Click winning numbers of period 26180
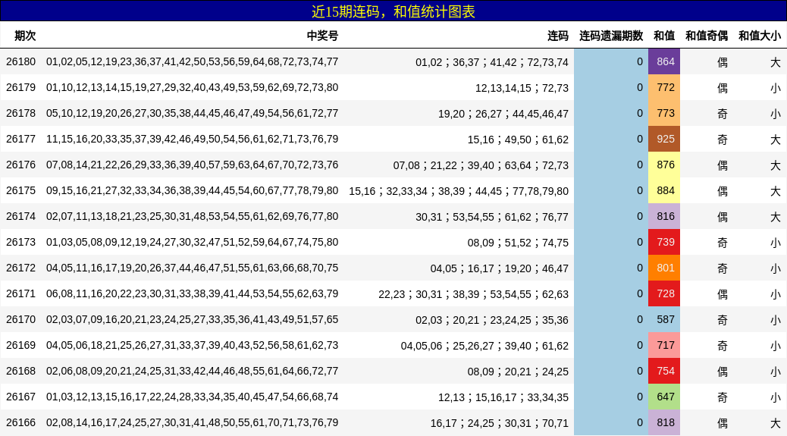 [193, 61]
